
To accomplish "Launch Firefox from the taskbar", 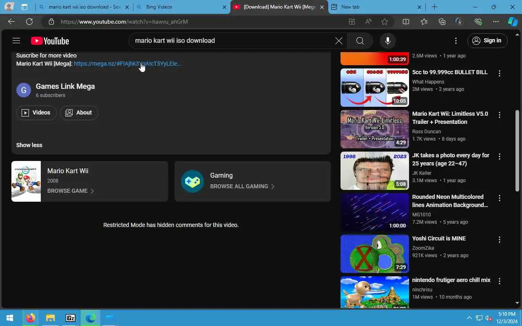I will click(x=30, y=318).
